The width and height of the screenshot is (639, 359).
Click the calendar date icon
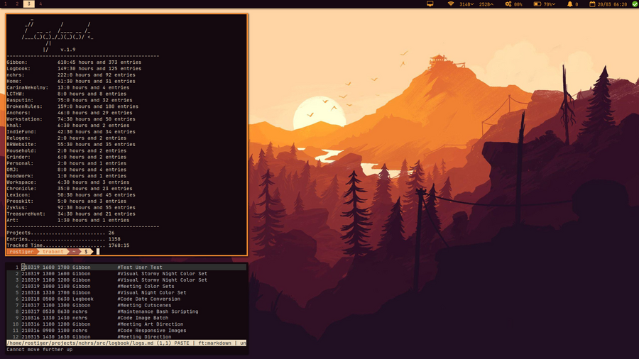pos(593,4)
